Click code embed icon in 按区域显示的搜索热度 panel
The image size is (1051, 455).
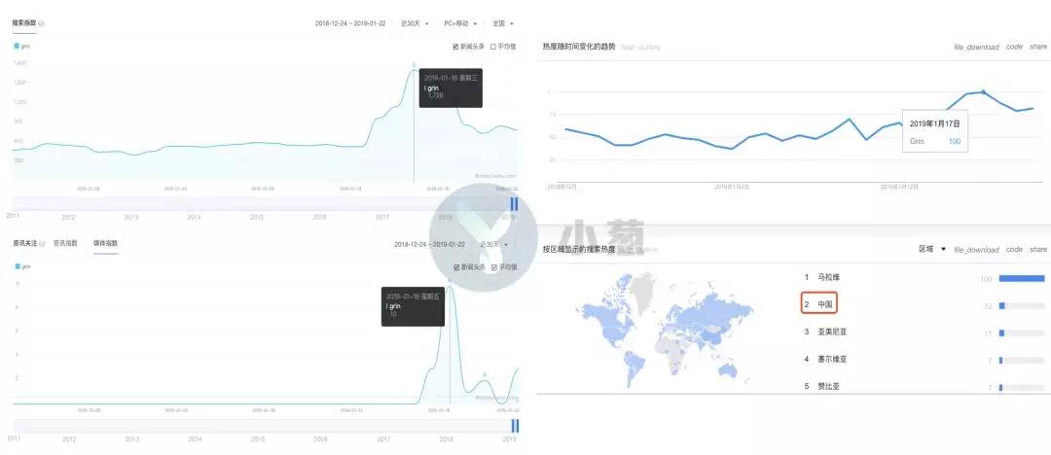pyautogui.click(x=1014, y=249)
